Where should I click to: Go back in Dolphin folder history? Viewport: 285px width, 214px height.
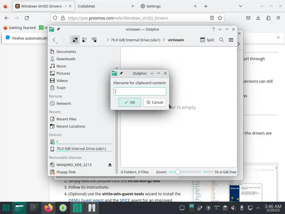(54, 40)
